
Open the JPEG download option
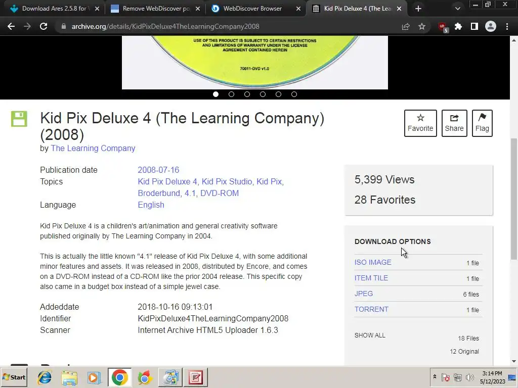pyautogui.click(x=363, y=294)
